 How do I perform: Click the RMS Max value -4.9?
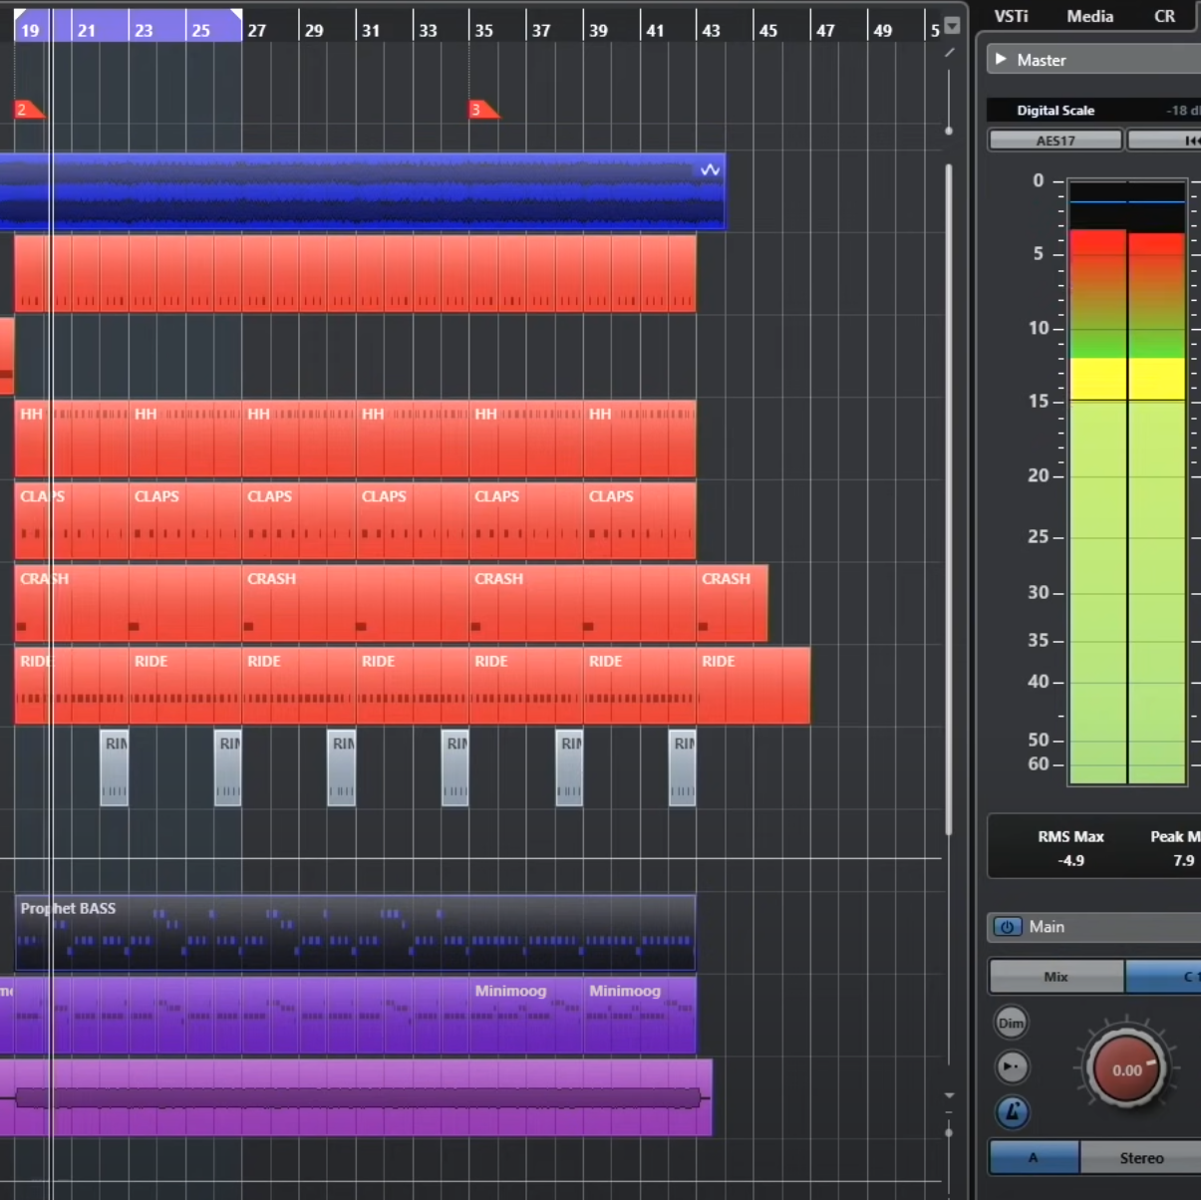(x=1070, y=860)
